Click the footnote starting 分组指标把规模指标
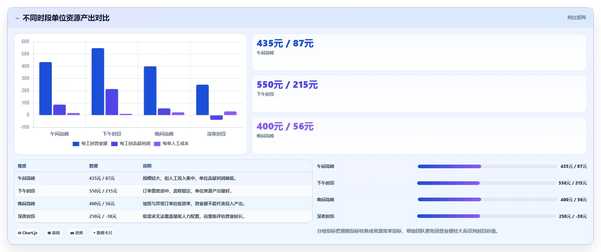601x252 pixels. pos(407,231)
